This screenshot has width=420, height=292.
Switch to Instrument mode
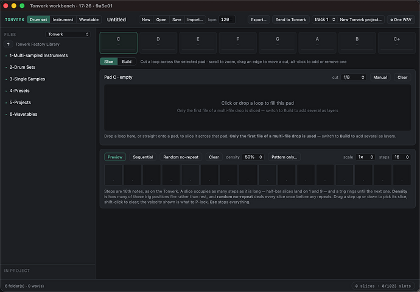63,20
